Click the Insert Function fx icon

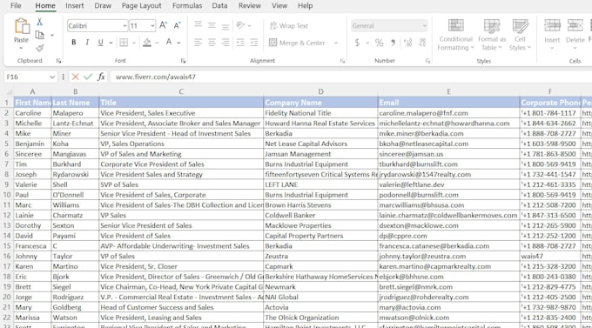tap(101, 77)
